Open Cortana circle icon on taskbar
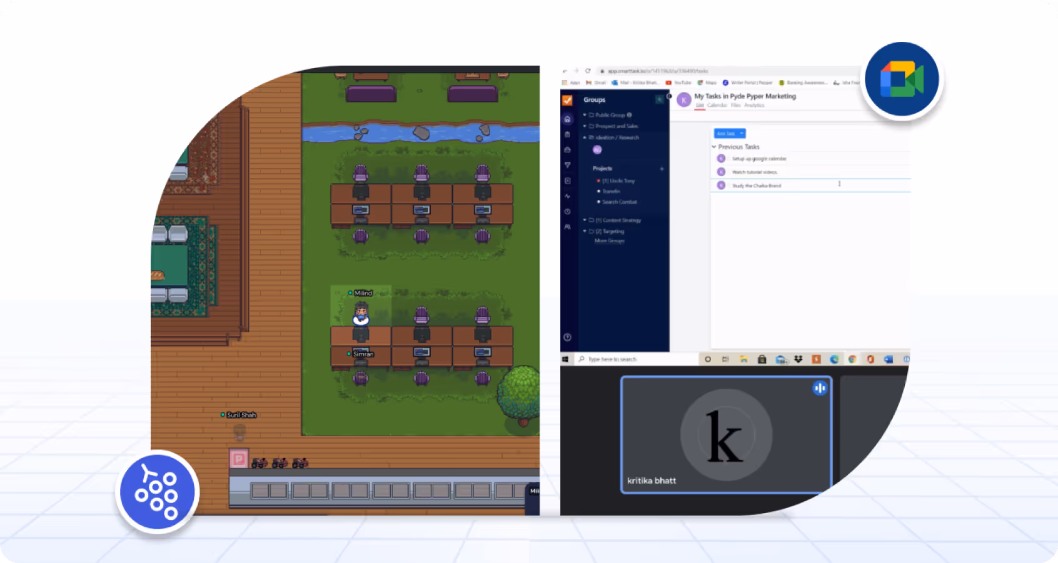The image size is (1058, 563). (x=708, y=359)
